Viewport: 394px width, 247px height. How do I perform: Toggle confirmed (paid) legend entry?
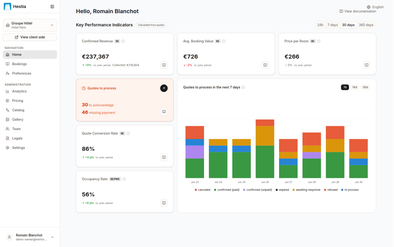227,190
